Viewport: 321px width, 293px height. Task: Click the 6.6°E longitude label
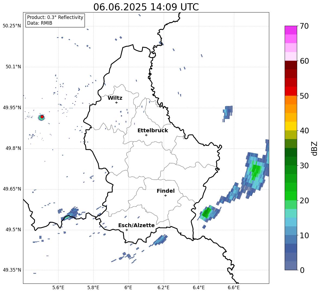tap(234, 288)
